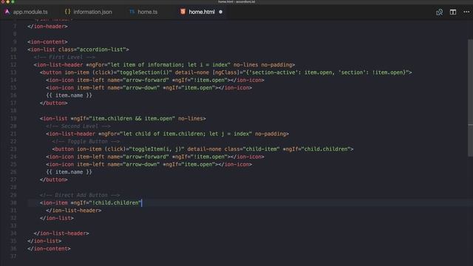The height and width of the screenshot is (266, 473).
Task: Click the {{ item.name }} binding on line 26
Action: coord(69,172)
